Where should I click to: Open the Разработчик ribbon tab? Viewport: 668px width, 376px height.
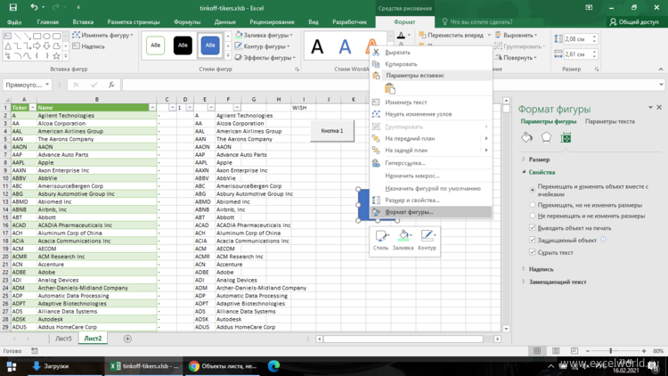(349, 21)
